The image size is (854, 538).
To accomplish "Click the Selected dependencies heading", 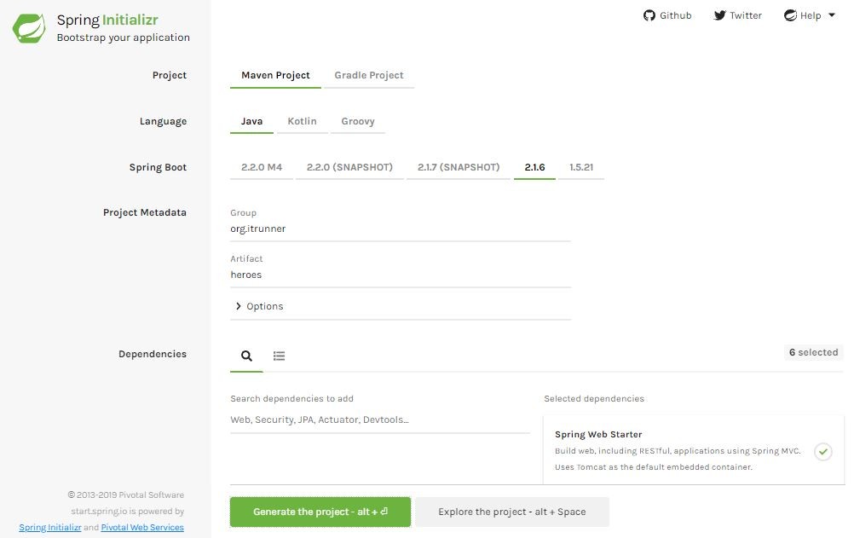I will coord(594,398).
